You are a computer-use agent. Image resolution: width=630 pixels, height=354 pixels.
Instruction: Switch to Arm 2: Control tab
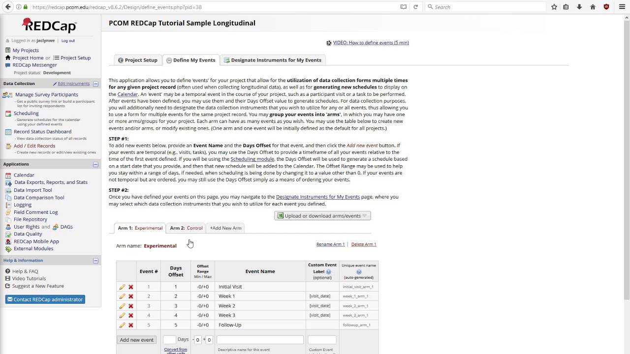(186, 228)
